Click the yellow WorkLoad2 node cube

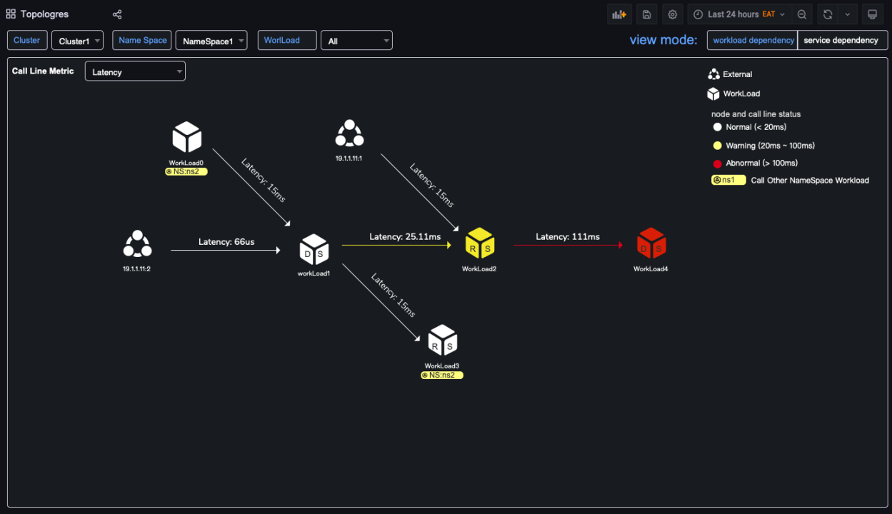(479, 243)
